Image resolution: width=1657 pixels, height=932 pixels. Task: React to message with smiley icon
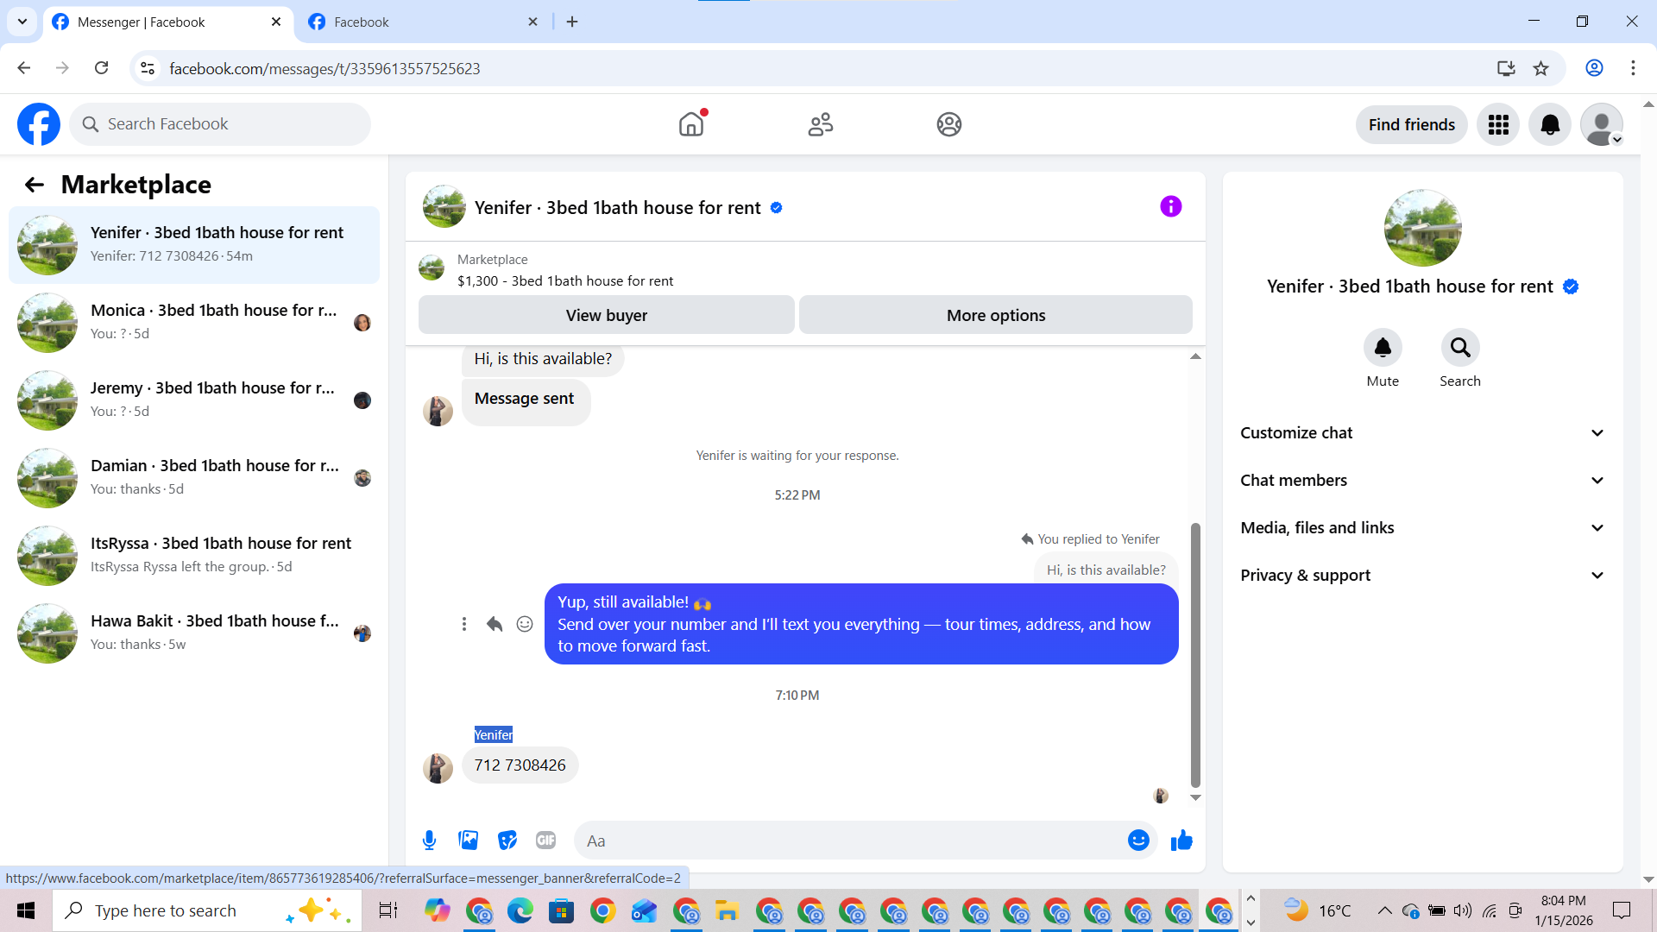coord(525,624)
